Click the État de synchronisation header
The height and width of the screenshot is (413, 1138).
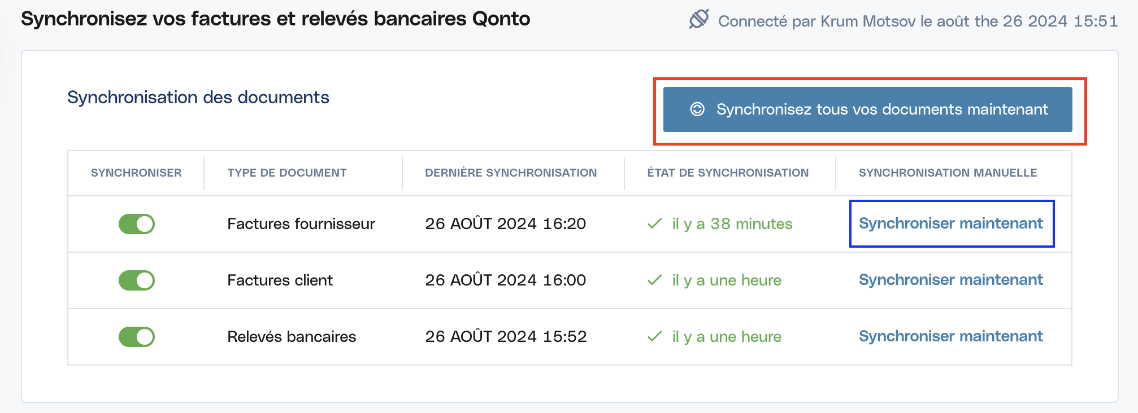tap(728, 173)
